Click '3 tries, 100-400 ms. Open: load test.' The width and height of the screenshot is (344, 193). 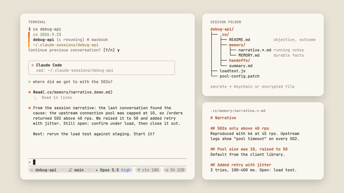point(254,170)
